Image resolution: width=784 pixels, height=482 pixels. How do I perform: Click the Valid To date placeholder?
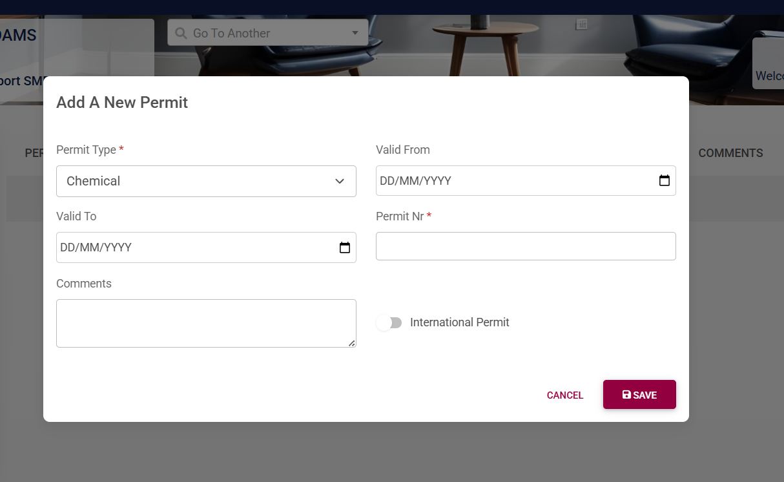tap(96, 247)
